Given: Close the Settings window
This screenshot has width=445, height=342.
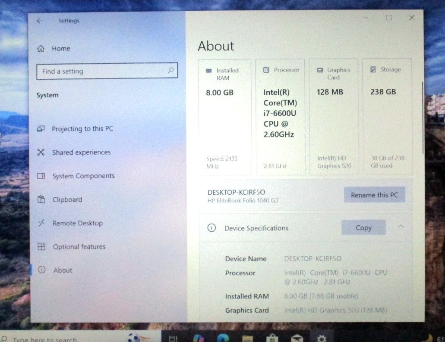Looking at the screenshot, I should tap(411, 18).
